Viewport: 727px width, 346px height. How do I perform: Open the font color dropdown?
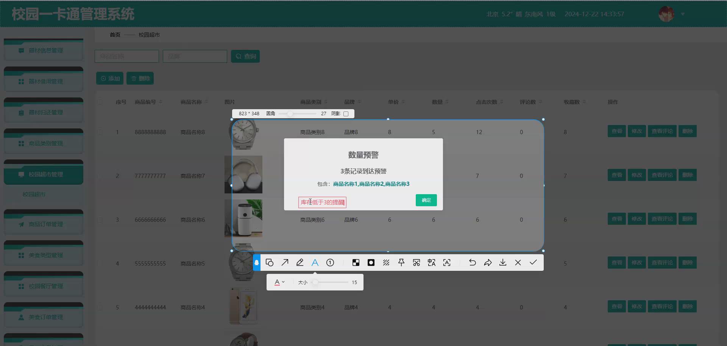pyautogui.click(x=279, y=282)
